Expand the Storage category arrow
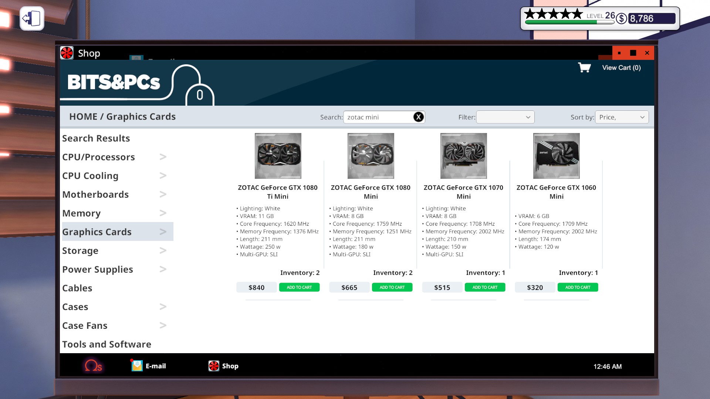Screen dimensions: 710x399 click(x=163, y=250)
